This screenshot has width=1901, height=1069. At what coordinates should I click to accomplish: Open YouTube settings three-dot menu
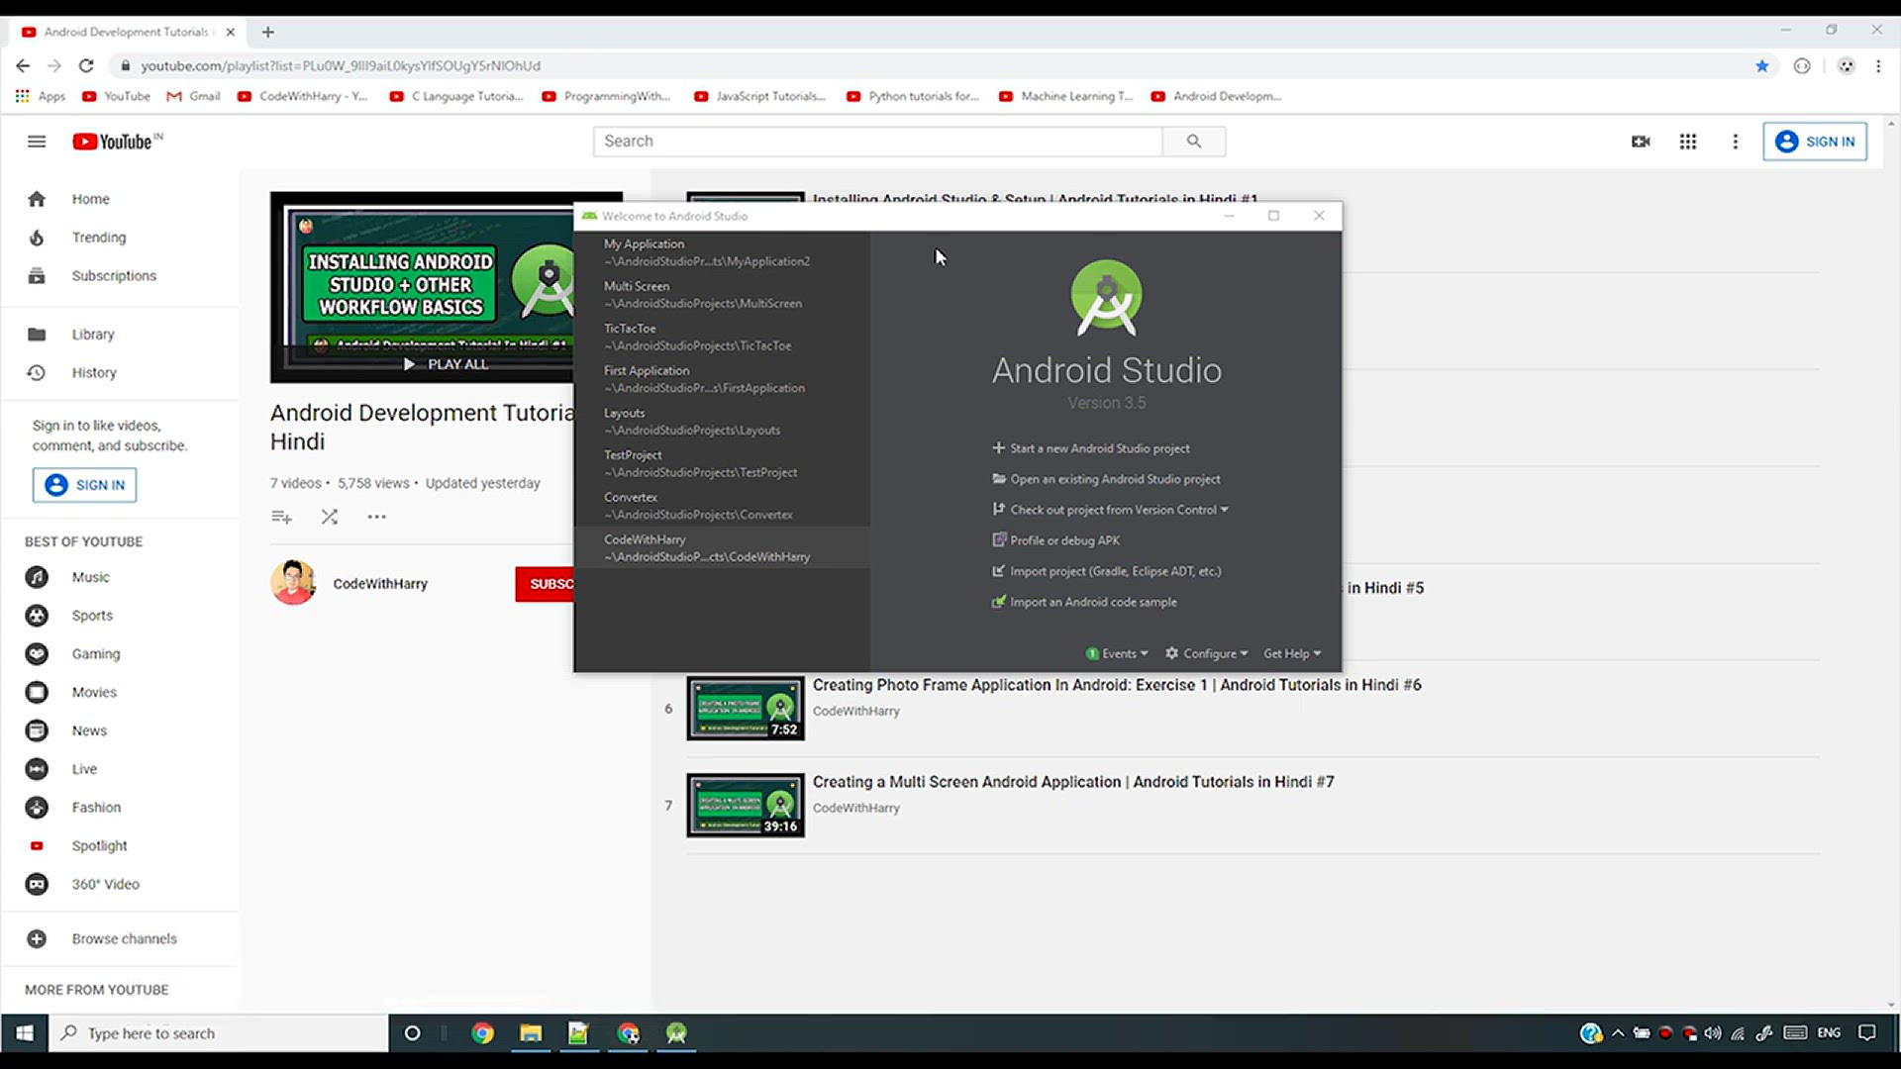[x=1735, y=142]
